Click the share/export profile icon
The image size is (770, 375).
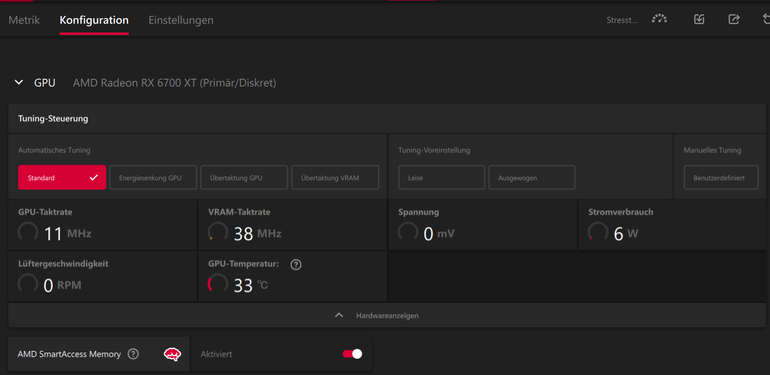point(734,19)
